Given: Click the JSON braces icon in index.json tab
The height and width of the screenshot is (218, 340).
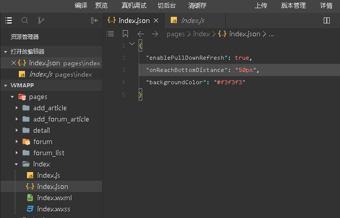Looking at the screenshot, I should [112, 20].
